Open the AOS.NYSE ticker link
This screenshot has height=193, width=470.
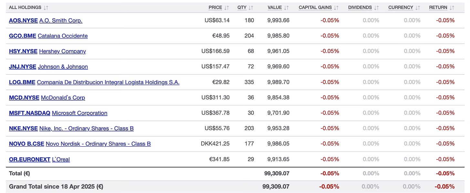click(23, 20)
